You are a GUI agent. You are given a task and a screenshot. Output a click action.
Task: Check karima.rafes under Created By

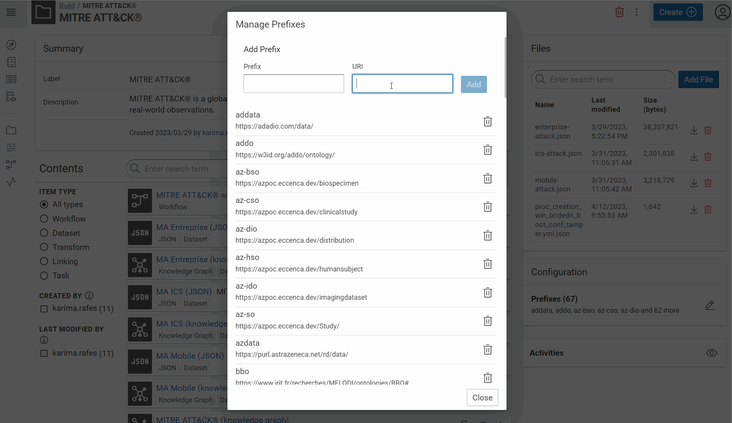[x=44, y=309]
